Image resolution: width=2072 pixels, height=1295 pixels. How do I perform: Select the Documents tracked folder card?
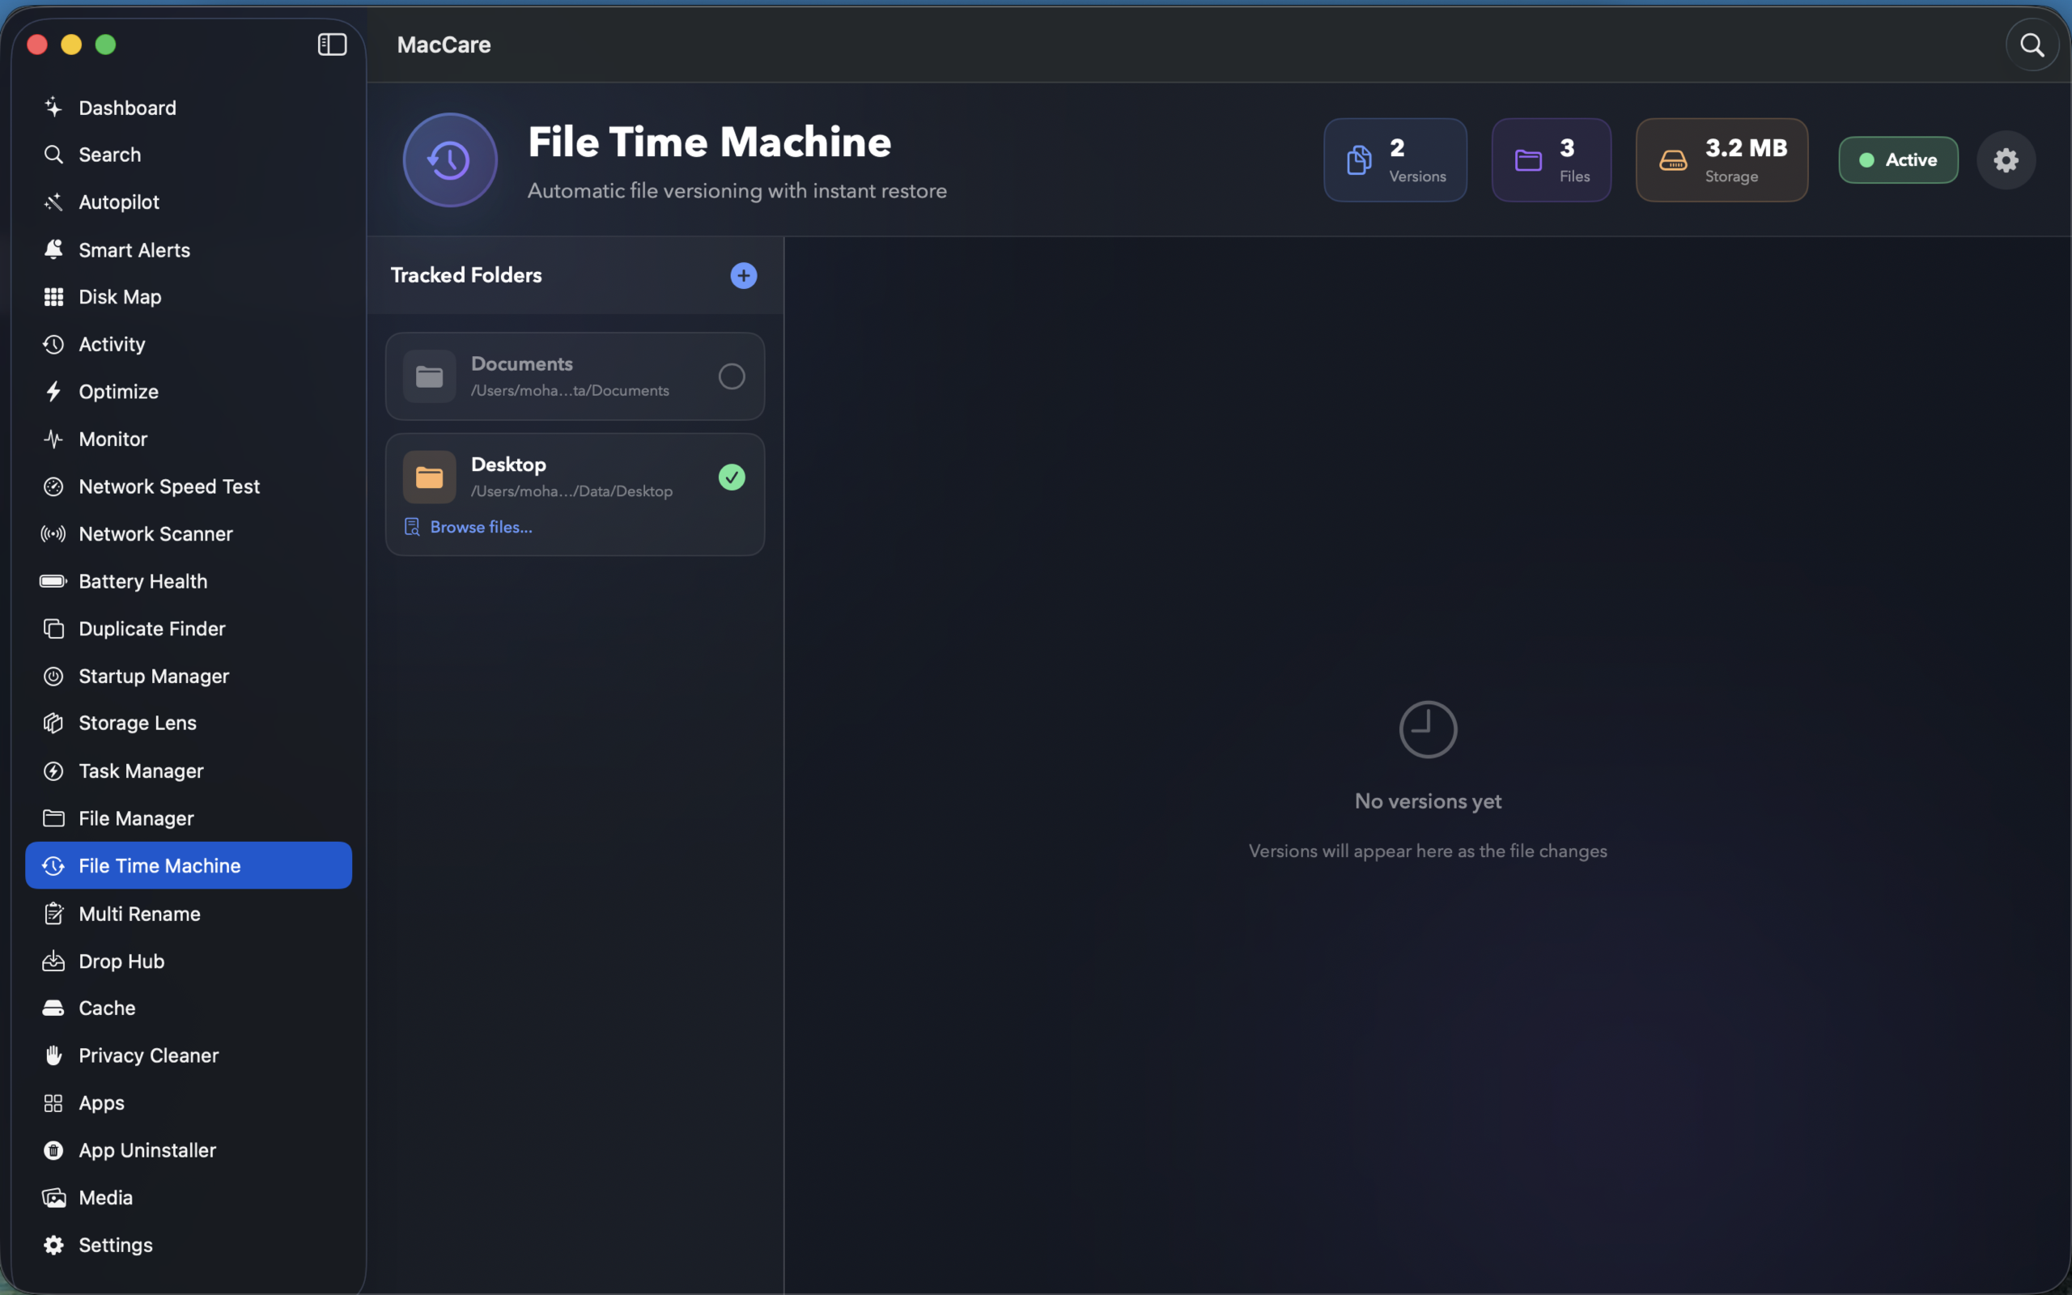pos(575,376)
